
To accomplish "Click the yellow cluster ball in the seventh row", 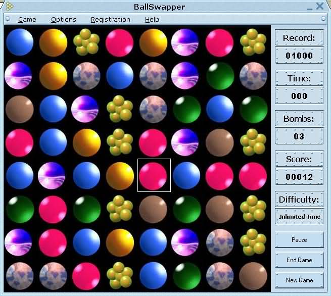I will pos(253,242).
